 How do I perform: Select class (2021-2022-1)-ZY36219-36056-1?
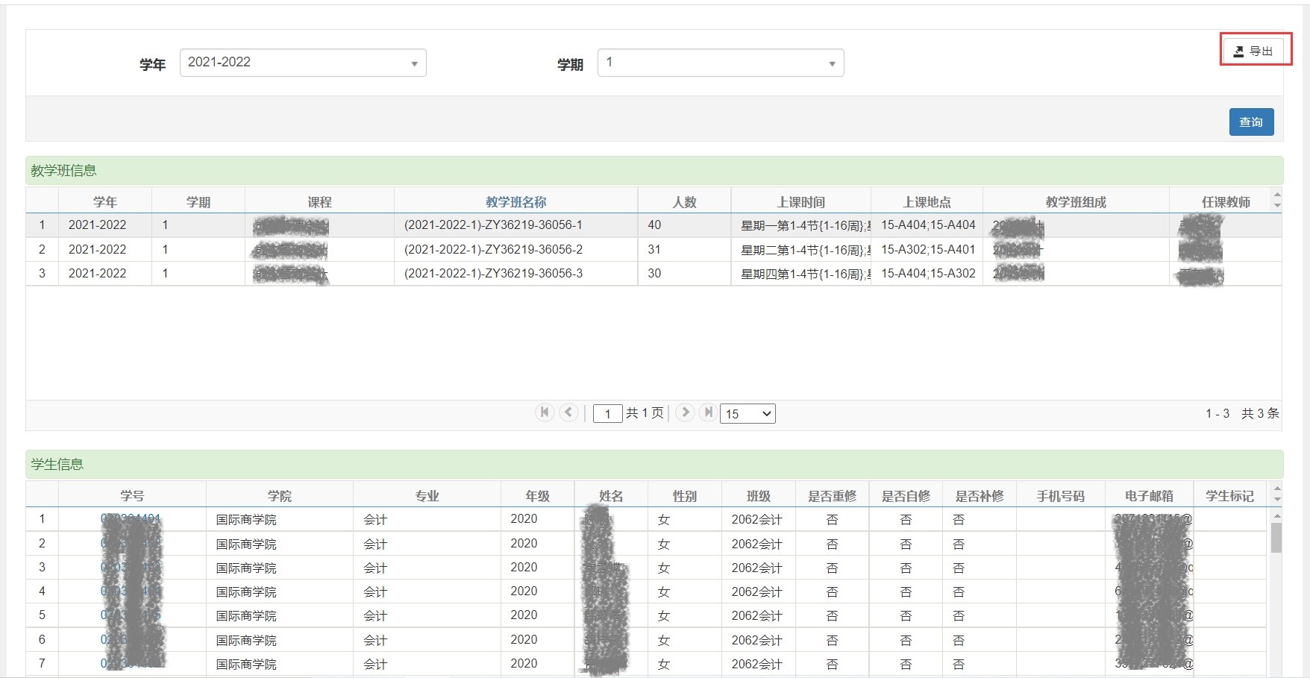[x=493, y=225]
